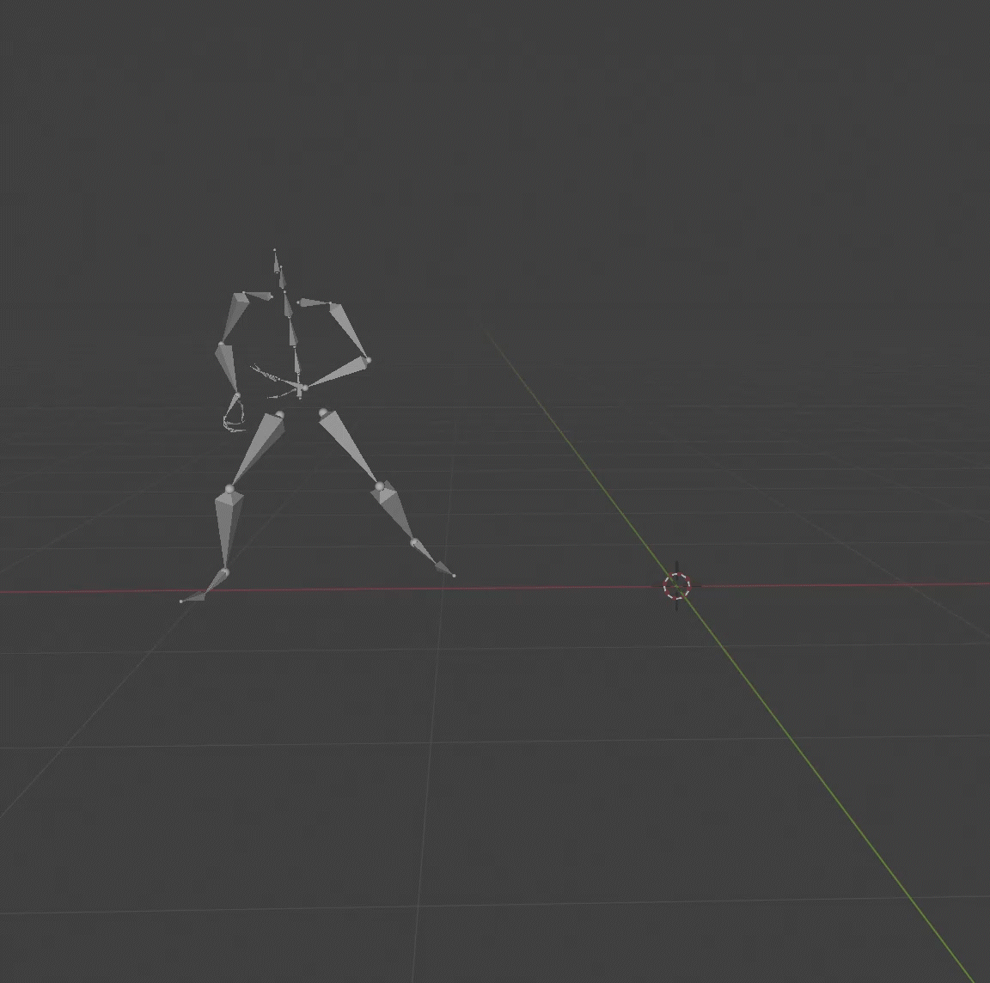Select the thigh bone on the viewer's right

[x=349, y=446]
